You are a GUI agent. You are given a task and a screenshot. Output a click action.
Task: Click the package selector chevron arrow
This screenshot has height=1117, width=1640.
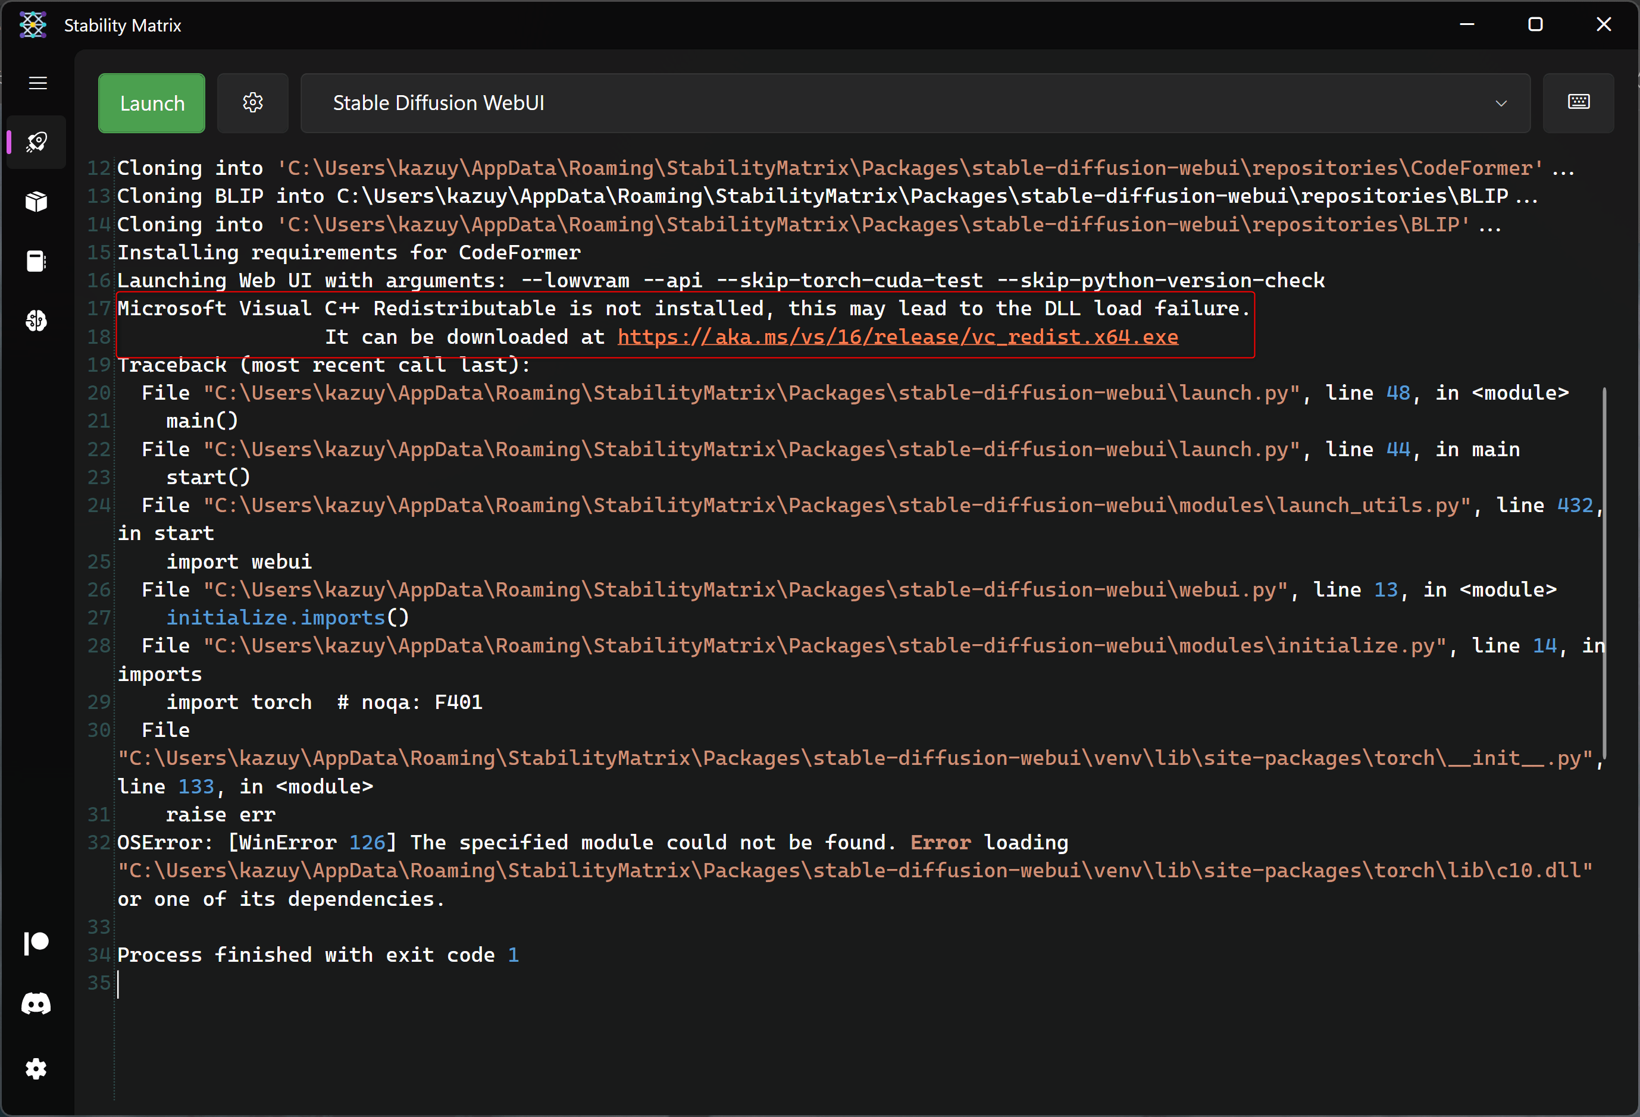coord(1500,103)
